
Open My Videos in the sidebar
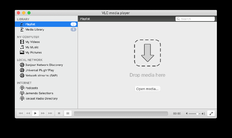46,42
